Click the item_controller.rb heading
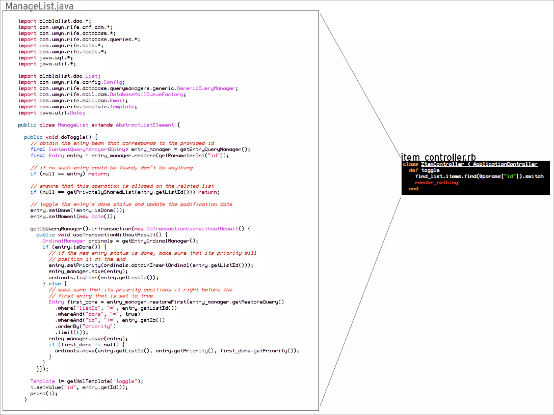 point(438,157)
